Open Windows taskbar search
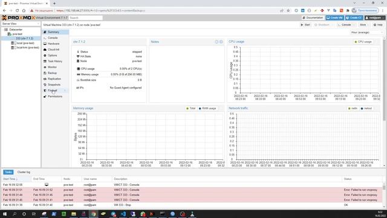387x218 pixels. 15,214
